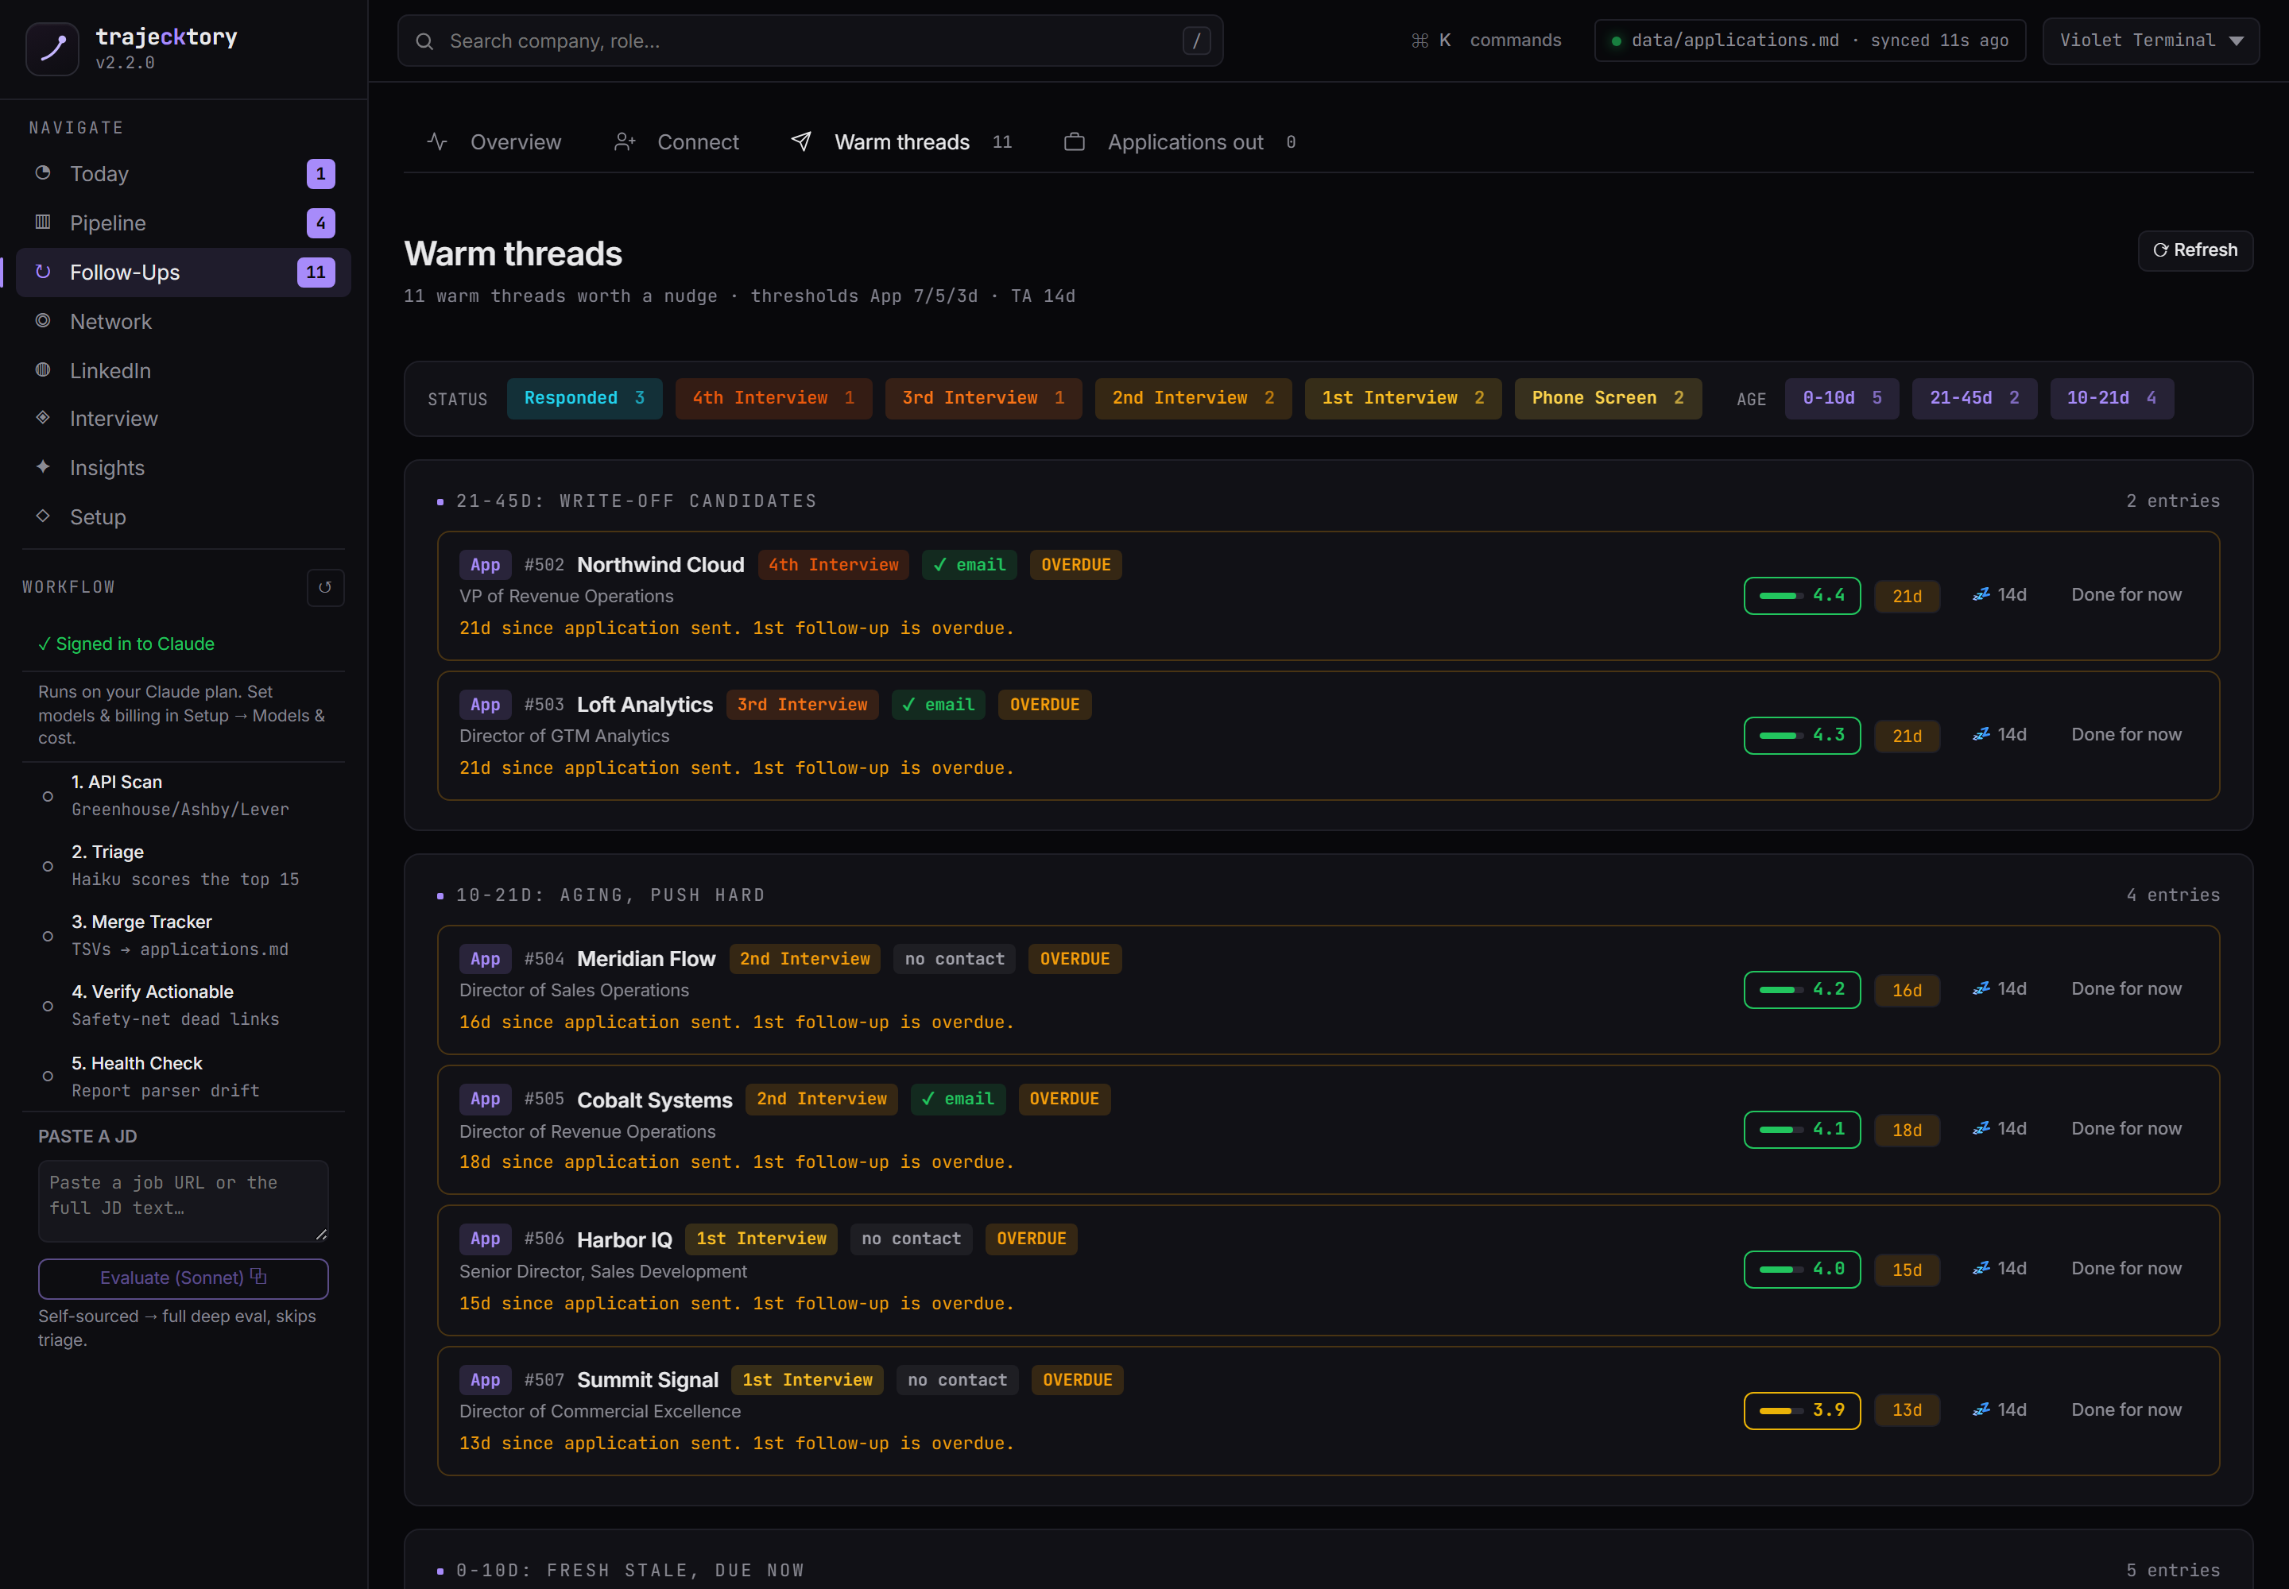
Task: Select workflow step 4. Verify Actionable
Action: tap(184, 1004)
